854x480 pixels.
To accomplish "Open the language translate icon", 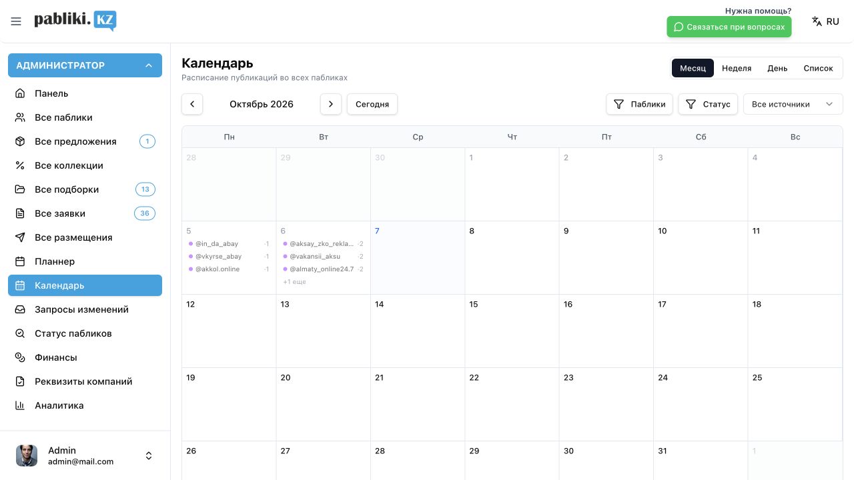I will point(817,21).
